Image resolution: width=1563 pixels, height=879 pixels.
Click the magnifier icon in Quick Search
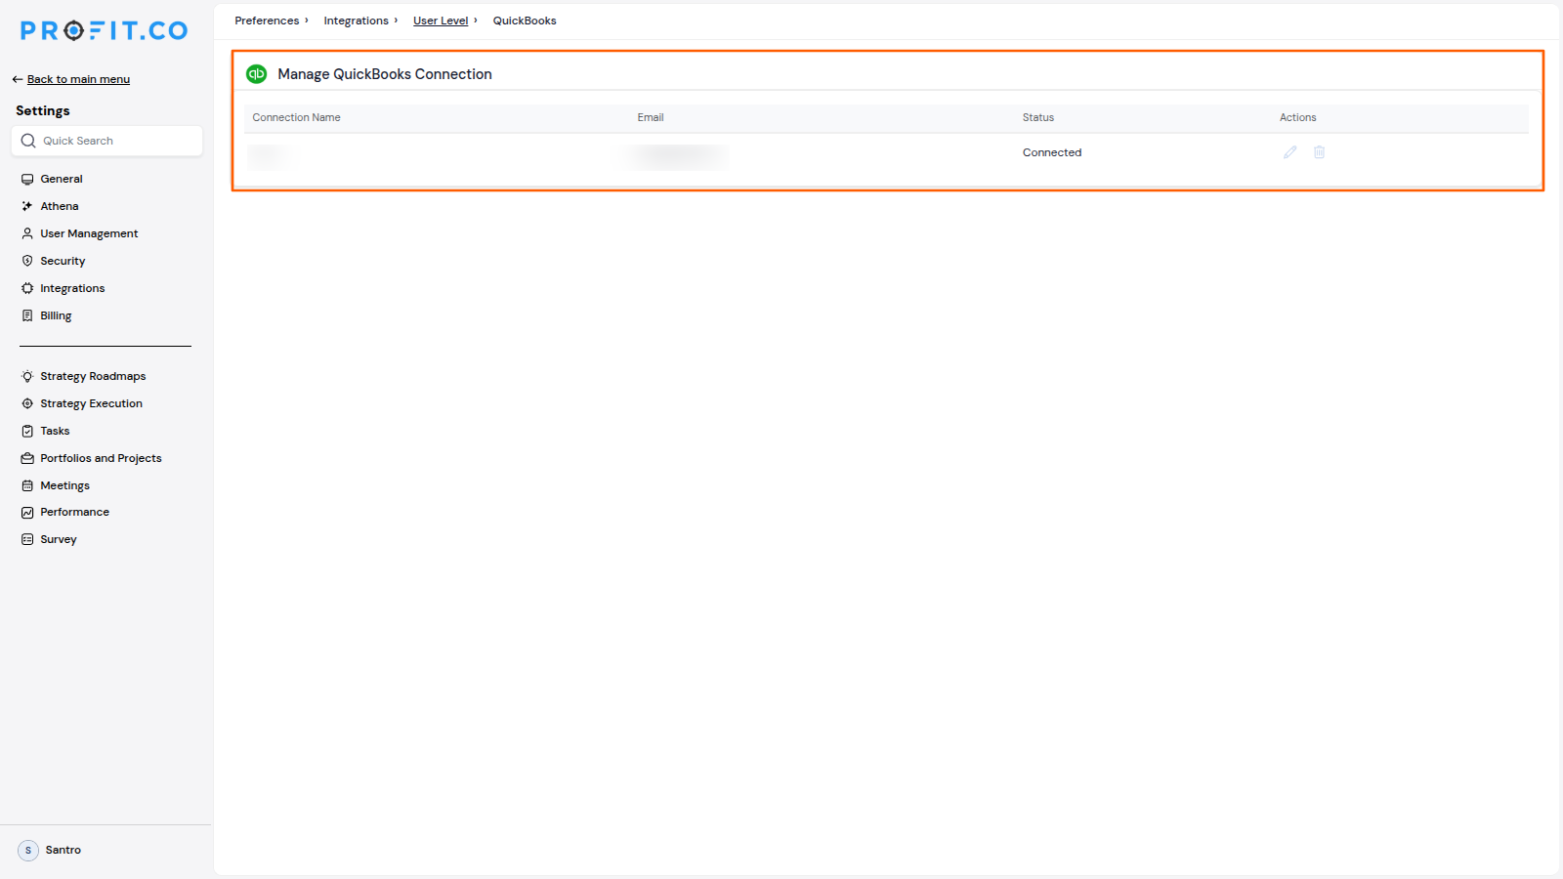[28, 141]
